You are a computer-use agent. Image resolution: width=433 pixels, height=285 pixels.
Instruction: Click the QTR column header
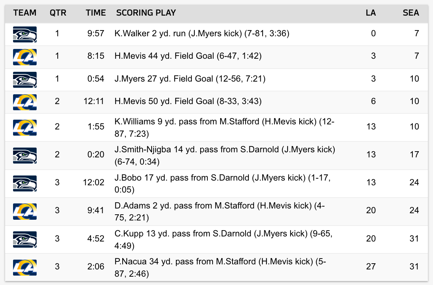(x=58, y=13)
